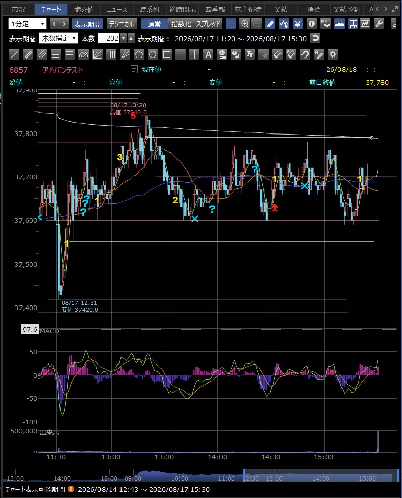This screenshot has height=498, width=402.
Task: Toggle 指数化 indexed chart mode
Action: 181,24
